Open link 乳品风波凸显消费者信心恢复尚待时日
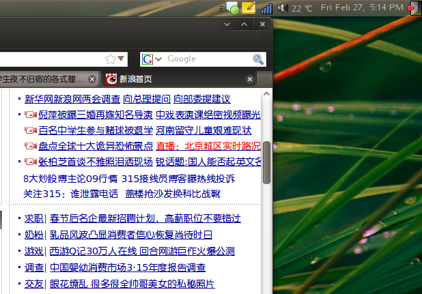Screen dimensions: 422x294 click(x=131, y=235)
